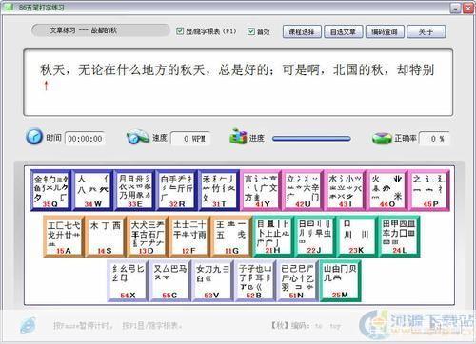This screenshot has width=476, height=344.
Task: Click the 54X radical key tile
Action: click(x=128, y=281)
